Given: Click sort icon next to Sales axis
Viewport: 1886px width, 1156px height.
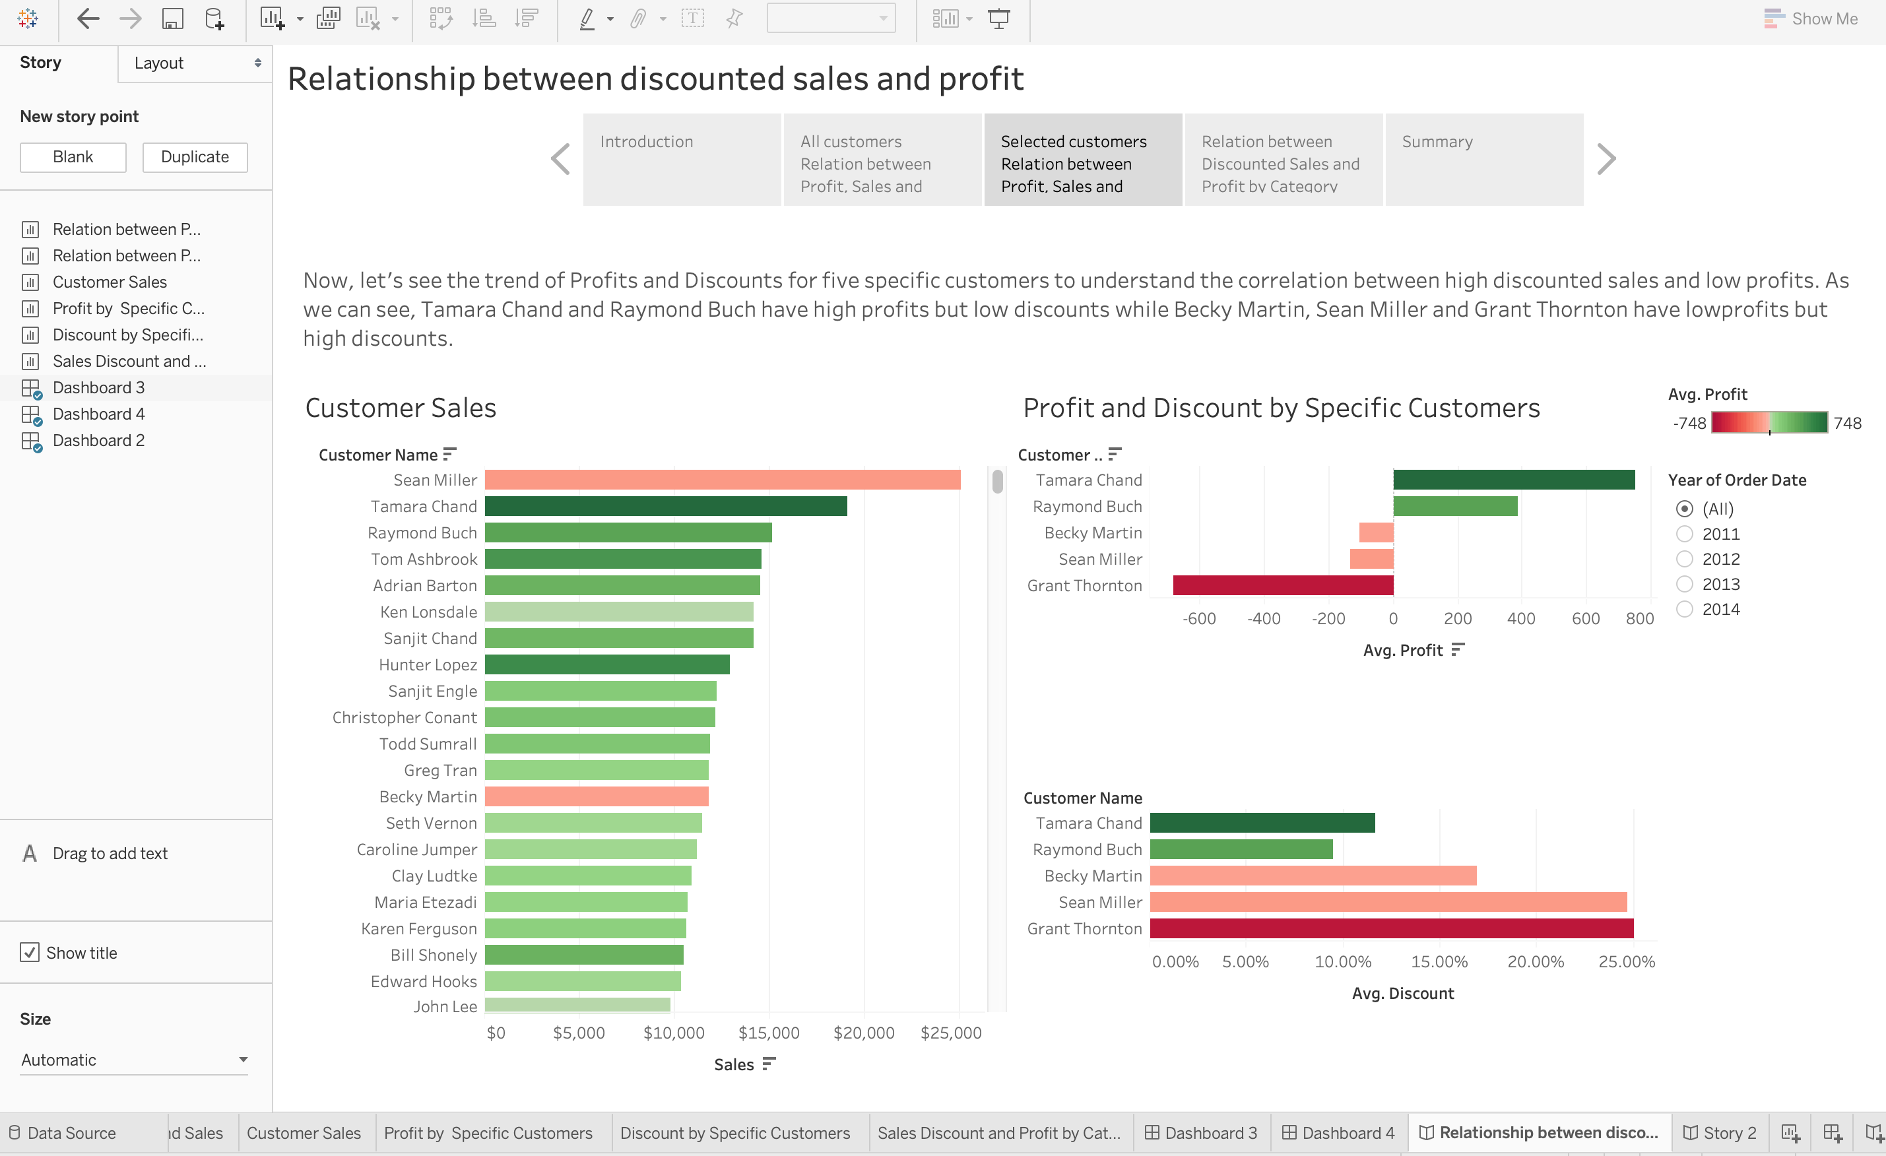Looking at the screenshot, I should coord(769,1064).
